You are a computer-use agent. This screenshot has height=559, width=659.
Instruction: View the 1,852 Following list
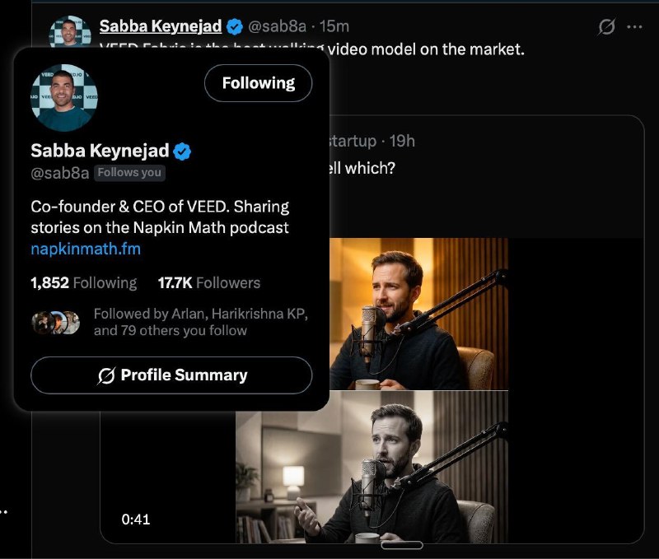coord(84,283)
